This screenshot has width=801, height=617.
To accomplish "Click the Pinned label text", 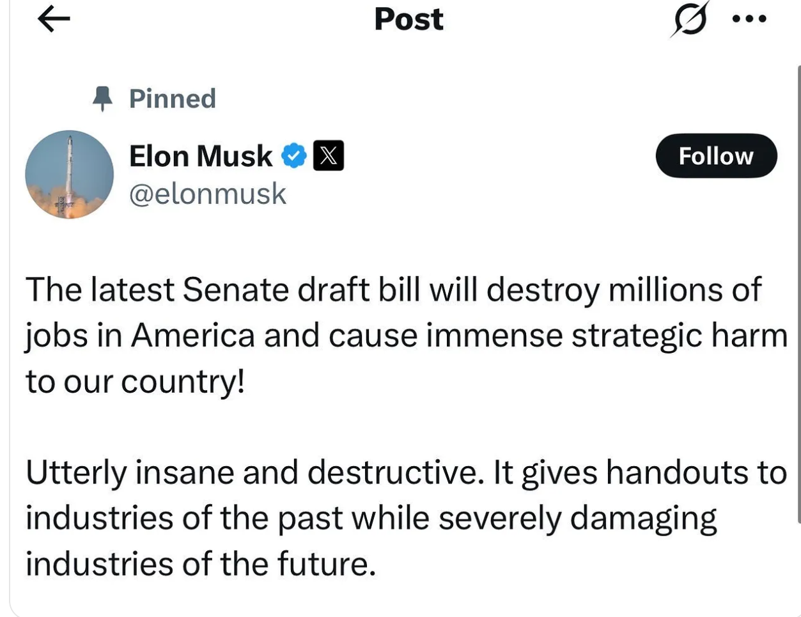I will pyautogui.click(x=173, y=98).
